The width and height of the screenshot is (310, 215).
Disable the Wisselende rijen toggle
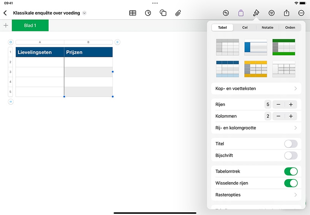click(291, 183)
